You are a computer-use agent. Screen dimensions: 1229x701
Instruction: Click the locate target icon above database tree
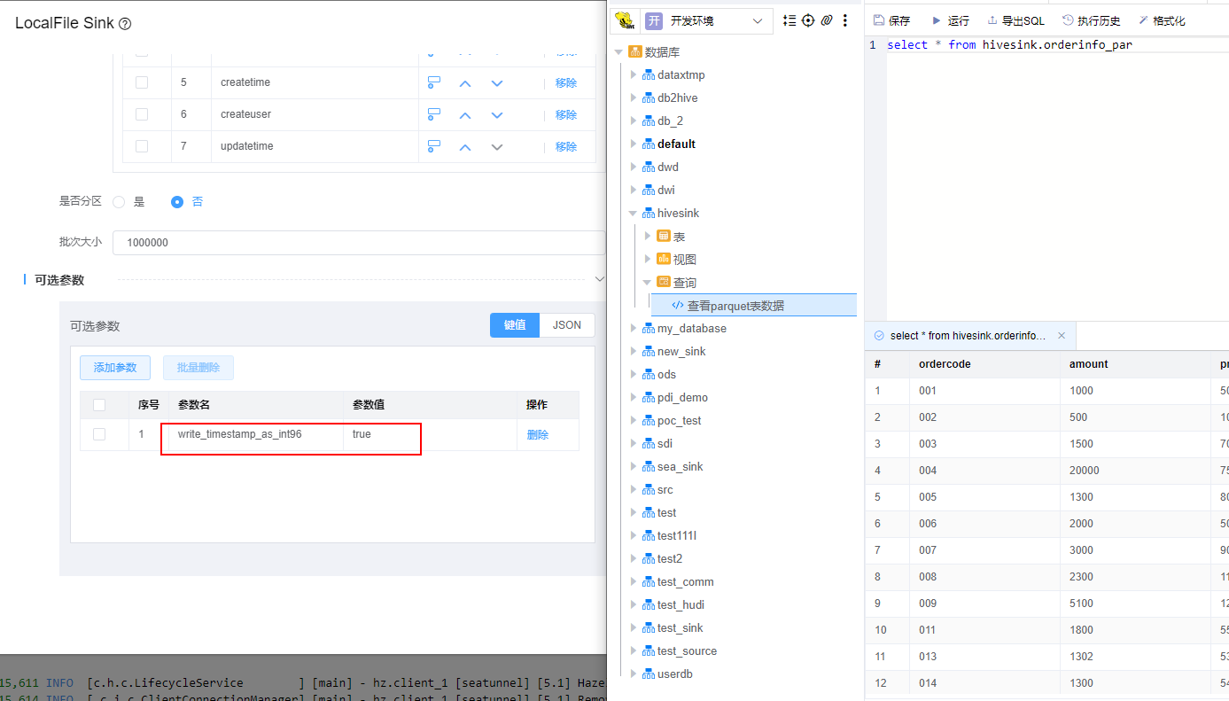[x=808, y=20]
